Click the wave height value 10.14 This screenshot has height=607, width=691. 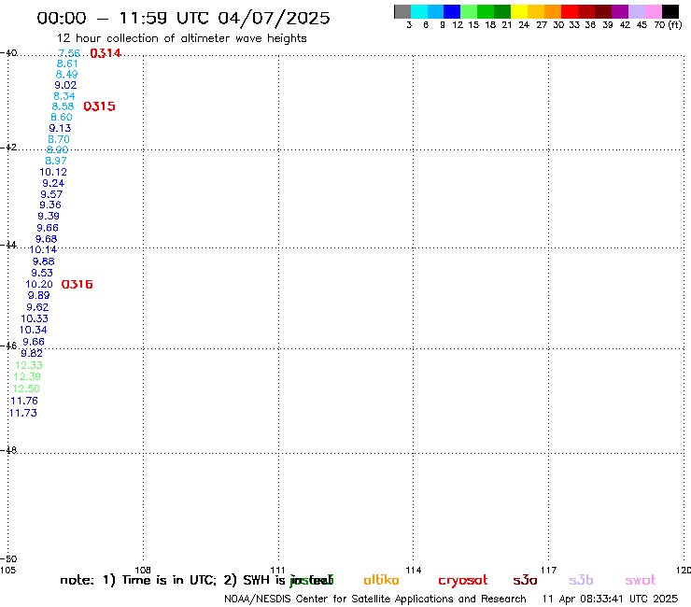pyautogui.click(x=43, y=249)
